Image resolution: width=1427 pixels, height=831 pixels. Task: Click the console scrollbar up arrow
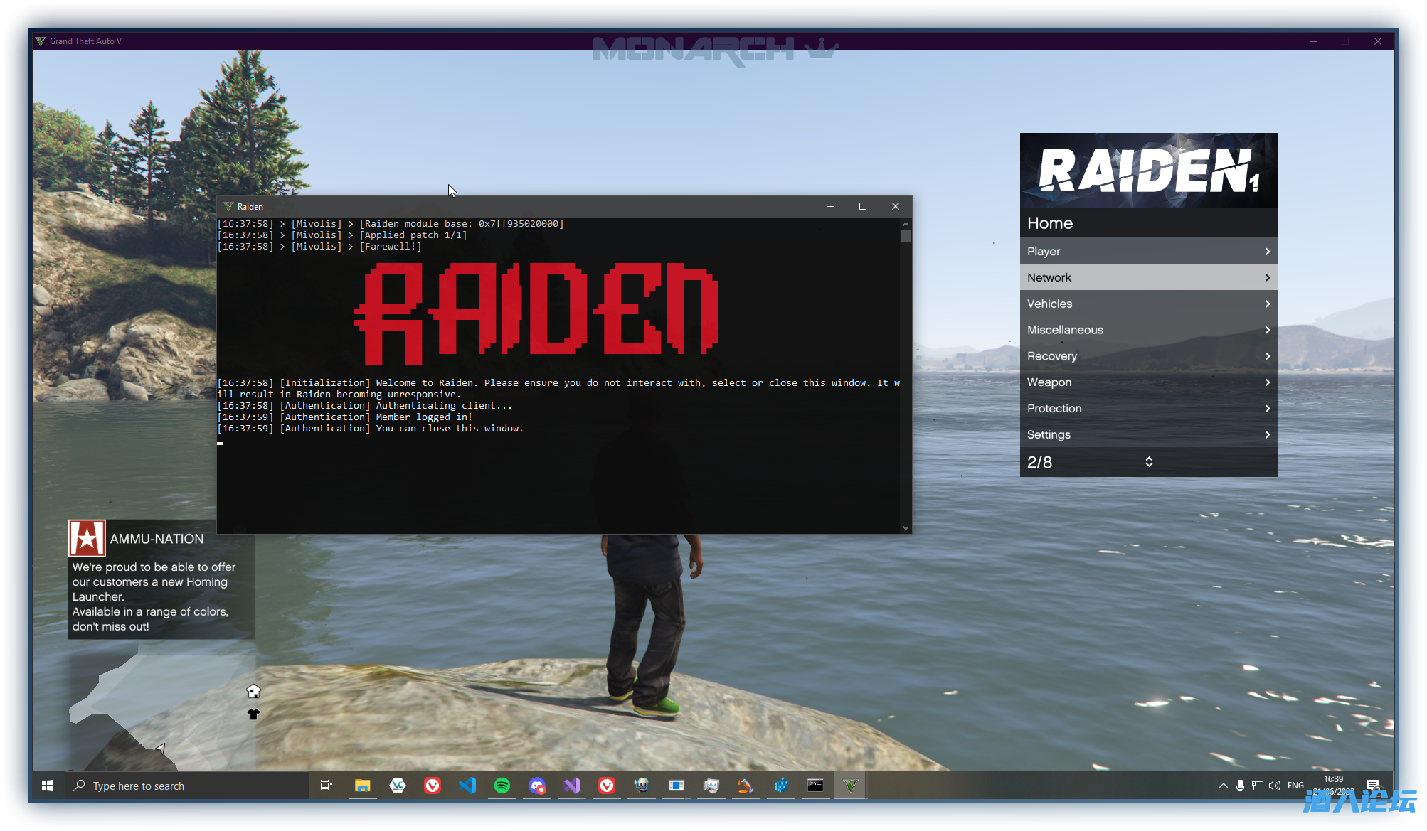906,224
